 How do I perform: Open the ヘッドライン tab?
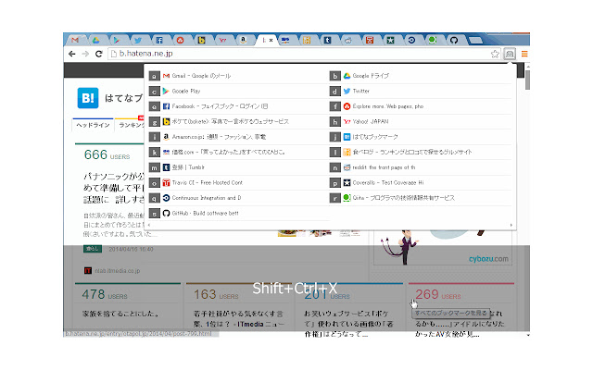pyautogui.click(x=93, y=125)
